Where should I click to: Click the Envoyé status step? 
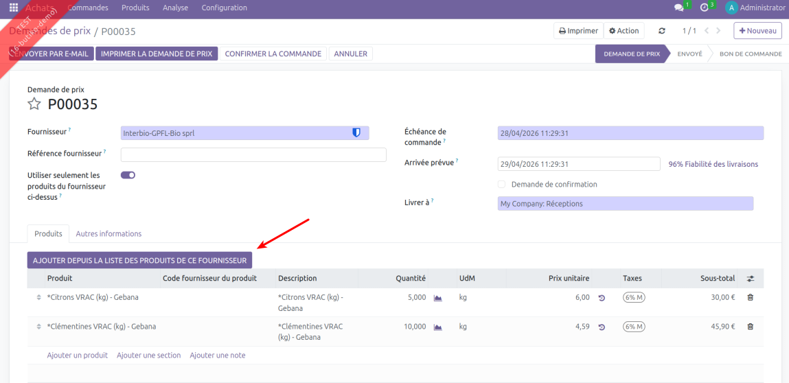point(689,54)
